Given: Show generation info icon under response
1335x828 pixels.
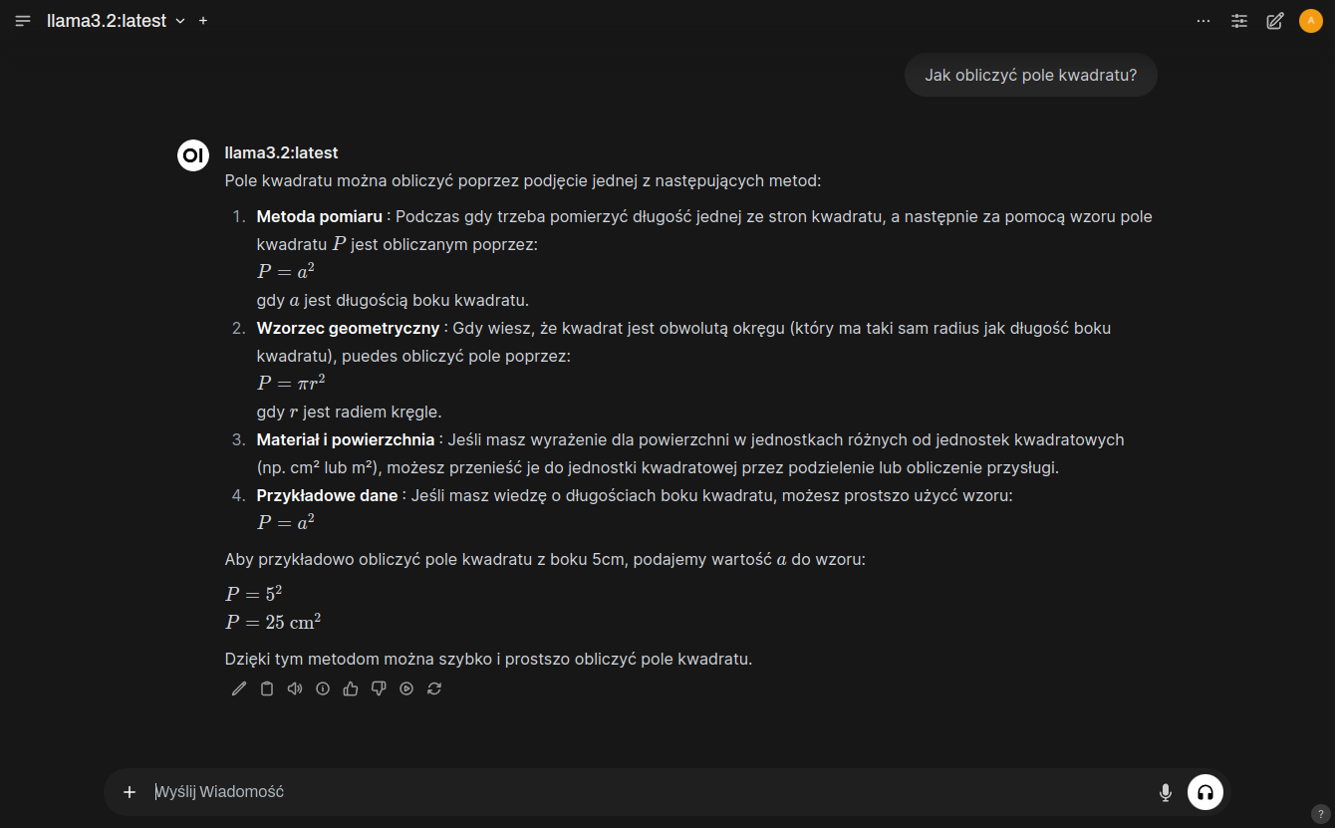Looking at the screenshot, I should tap(323, 689).
